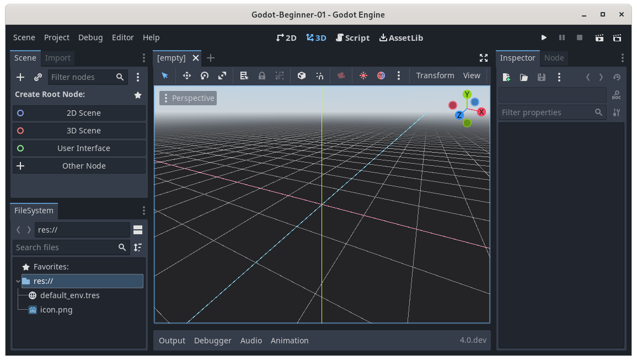
Task: Open the Transform menu in viewport toolbar
Action: pyautogui.click(x=435, y=76)
